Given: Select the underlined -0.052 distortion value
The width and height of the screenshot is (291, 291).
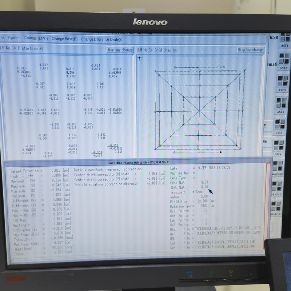Looking at the screenshot, I should tap(113, 145).
